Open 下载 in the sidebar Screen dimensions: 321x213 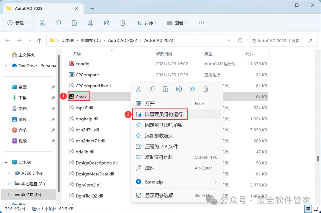[x=22, y=98]
